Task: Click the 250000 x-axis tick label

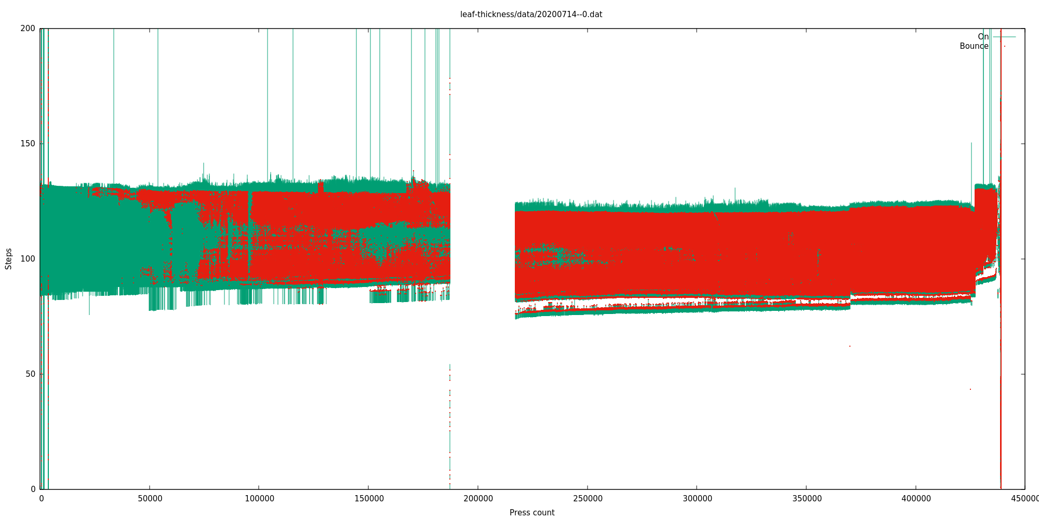Action: [x=588, y=499]
